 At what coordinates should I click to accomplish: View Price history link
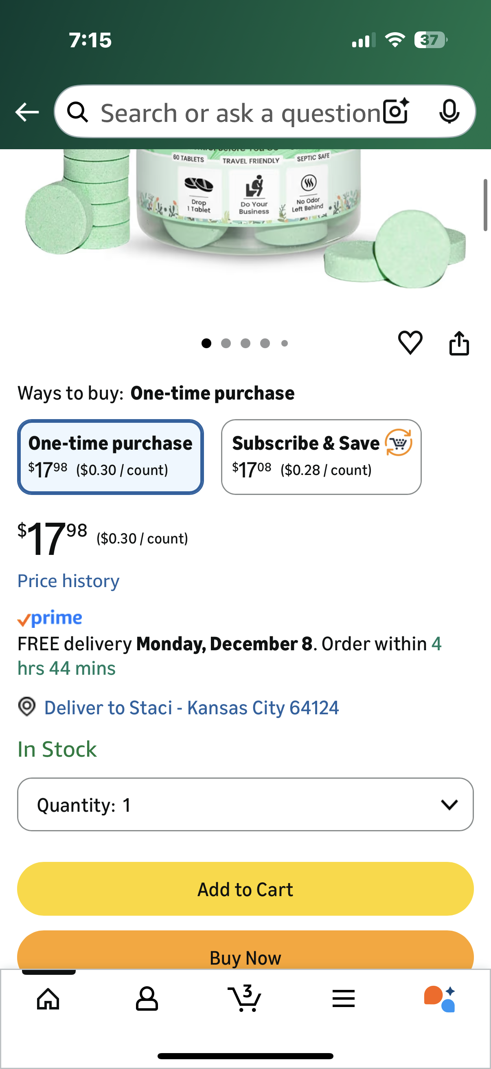coord(68,581)
